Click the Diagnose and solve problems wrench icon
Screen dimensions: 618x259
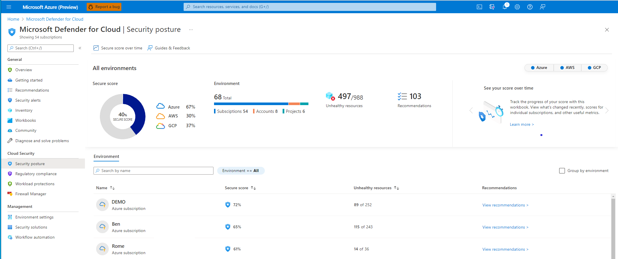(x=10, y=141)
